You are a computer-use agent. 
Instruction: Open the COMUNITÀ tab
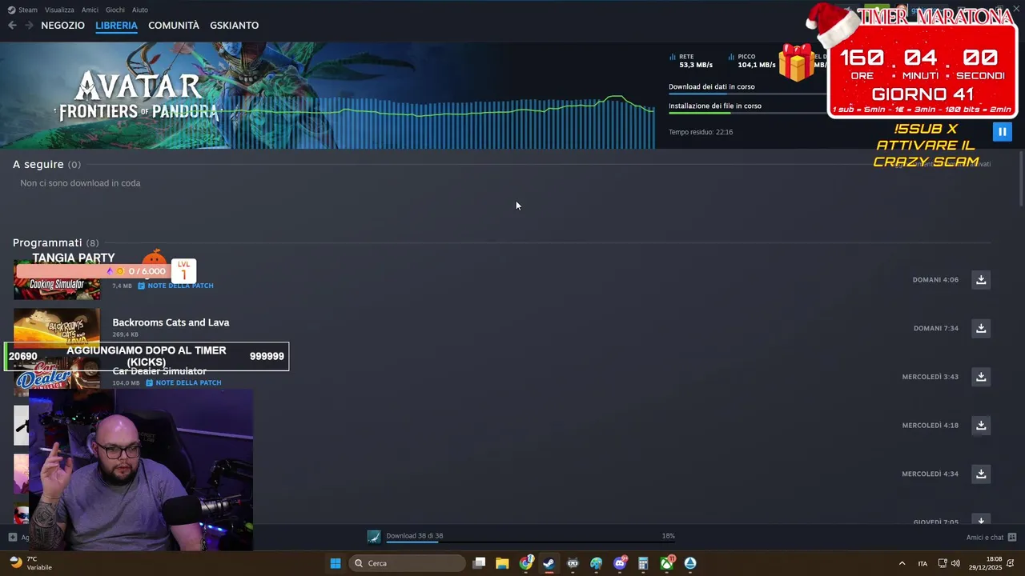tap(174, 25)
